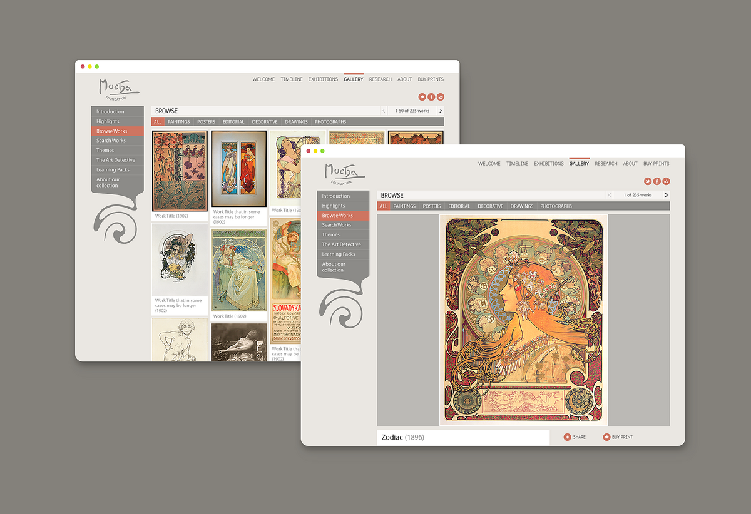Filter by EDITORIAL in the back window

pyautogui.click(x=233, y=121)
